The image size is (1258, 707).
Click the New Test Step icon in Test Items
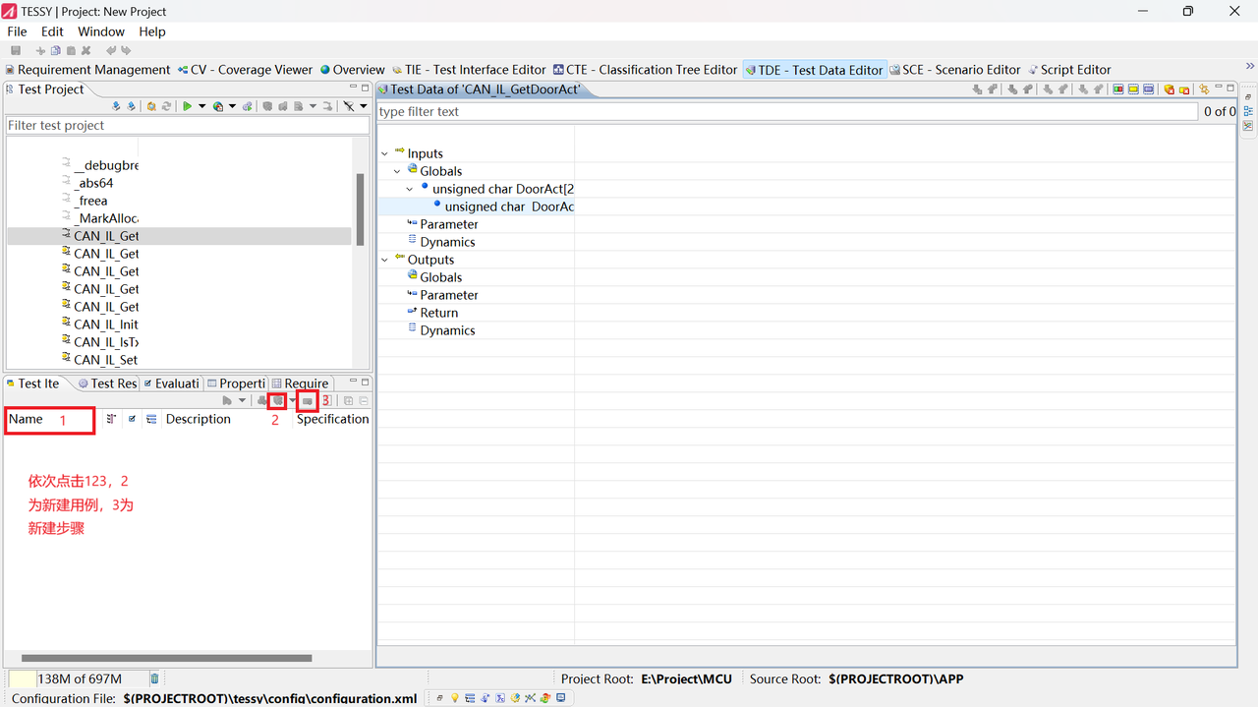308,400
